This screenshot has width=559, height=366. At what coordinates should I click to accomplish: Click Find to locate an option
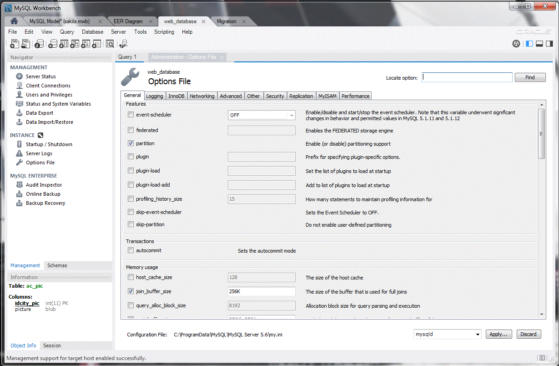pyautogui.click(x=530, y=77)
